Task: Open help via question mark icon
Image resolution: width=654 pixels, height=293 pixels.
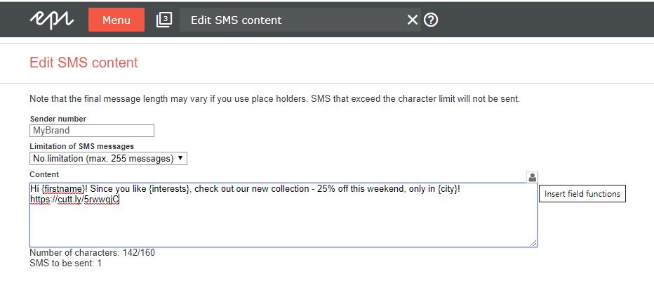Action: pos(431,20)
